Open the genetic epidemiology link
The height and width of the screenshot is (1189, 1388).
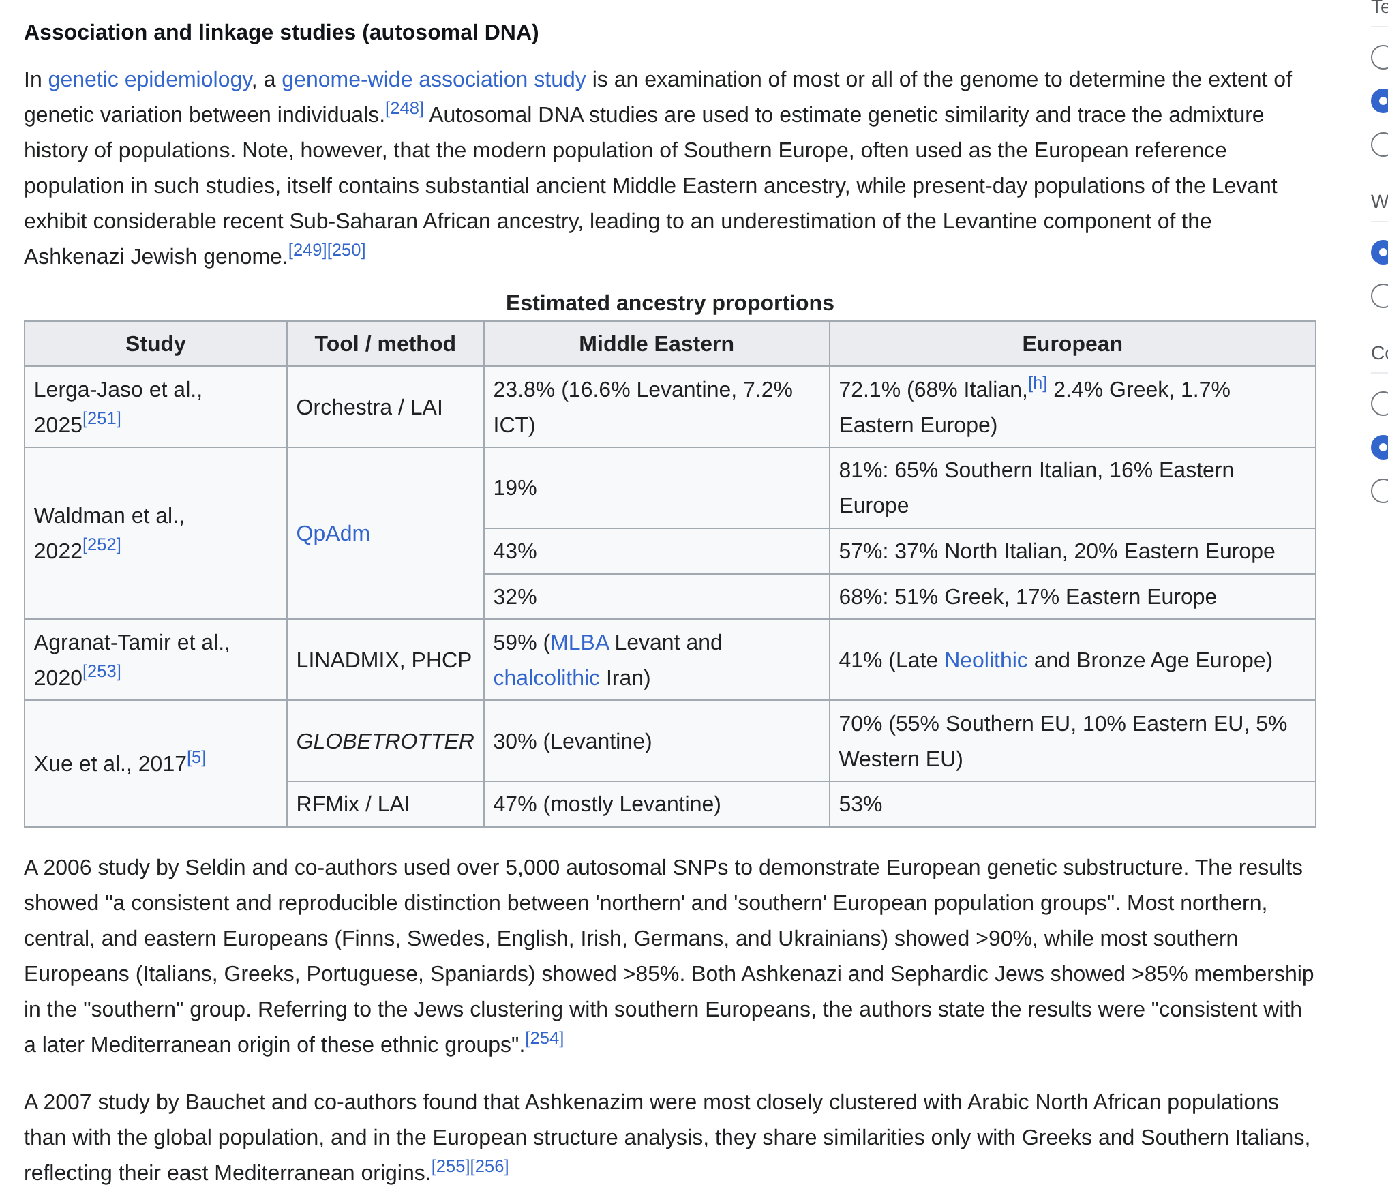pos(150,80)
